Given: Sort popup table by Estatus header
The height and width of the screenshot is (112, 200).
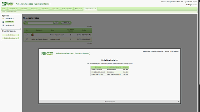Looking at the screenshot, I should coord(126,67).
